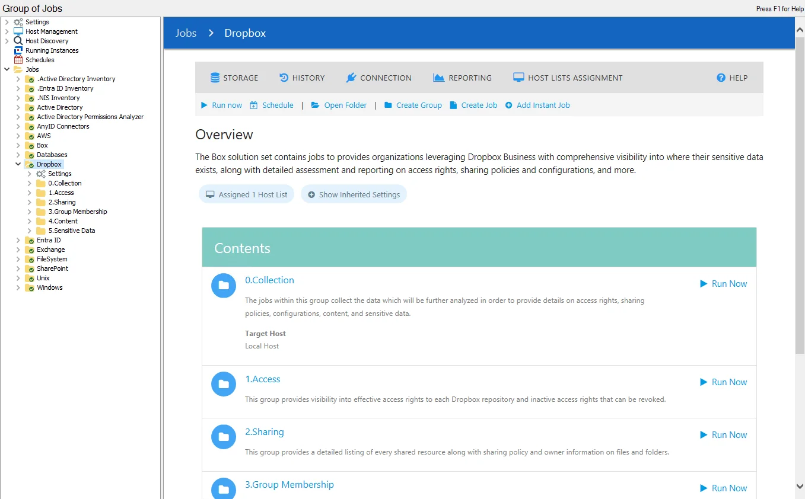Viewport: 805px width, 499px height.
Task: Click the Run now play icon in toolbar
Action: [x=204, y=105]
